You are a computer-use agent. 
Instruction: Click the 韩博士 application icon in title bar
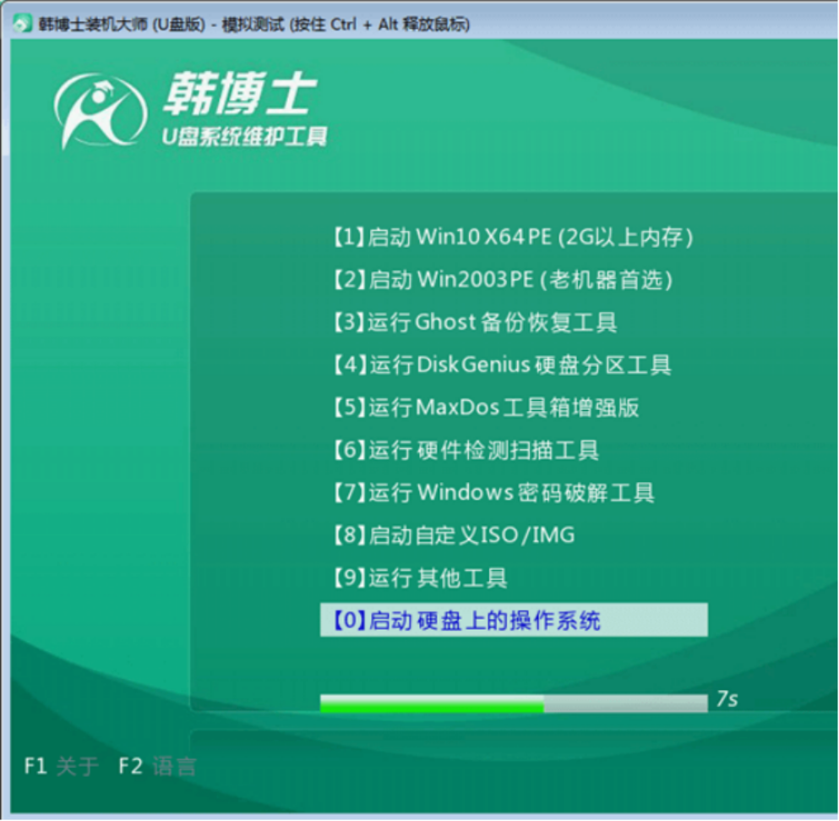19,25
